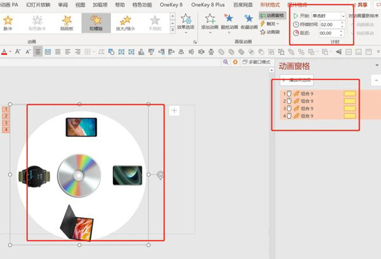Open 百度网盘 tab
The height and width of the screenshot is (259, 381).
(243, 5)
